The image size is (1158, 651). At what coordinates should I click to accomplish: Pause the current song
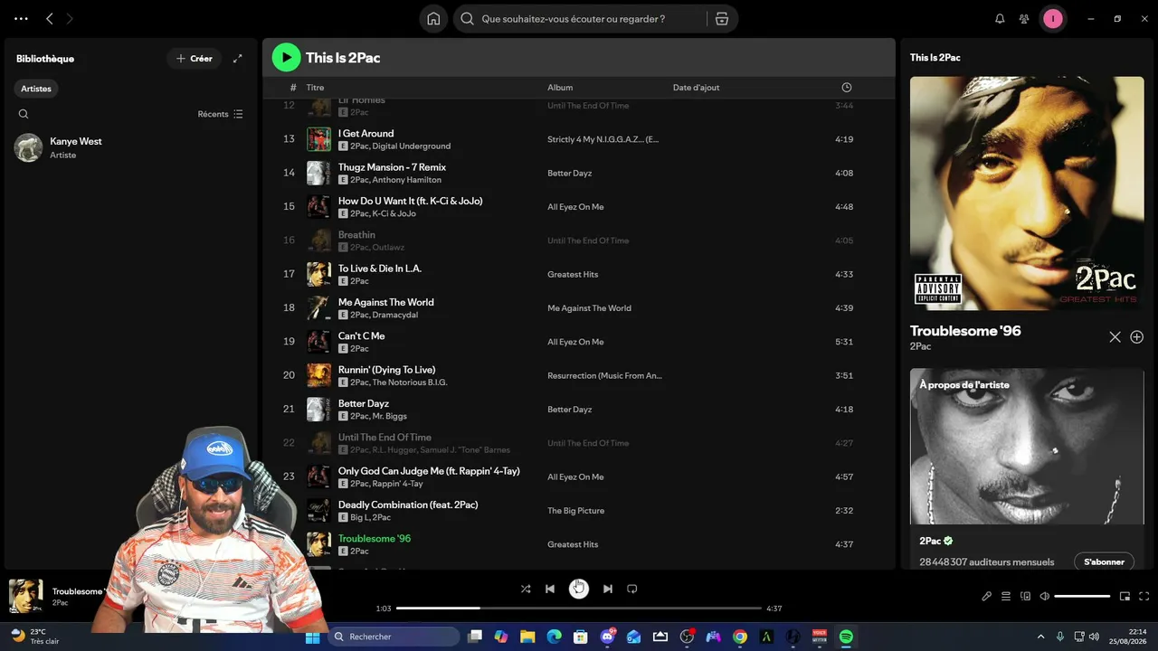(579, 589)
